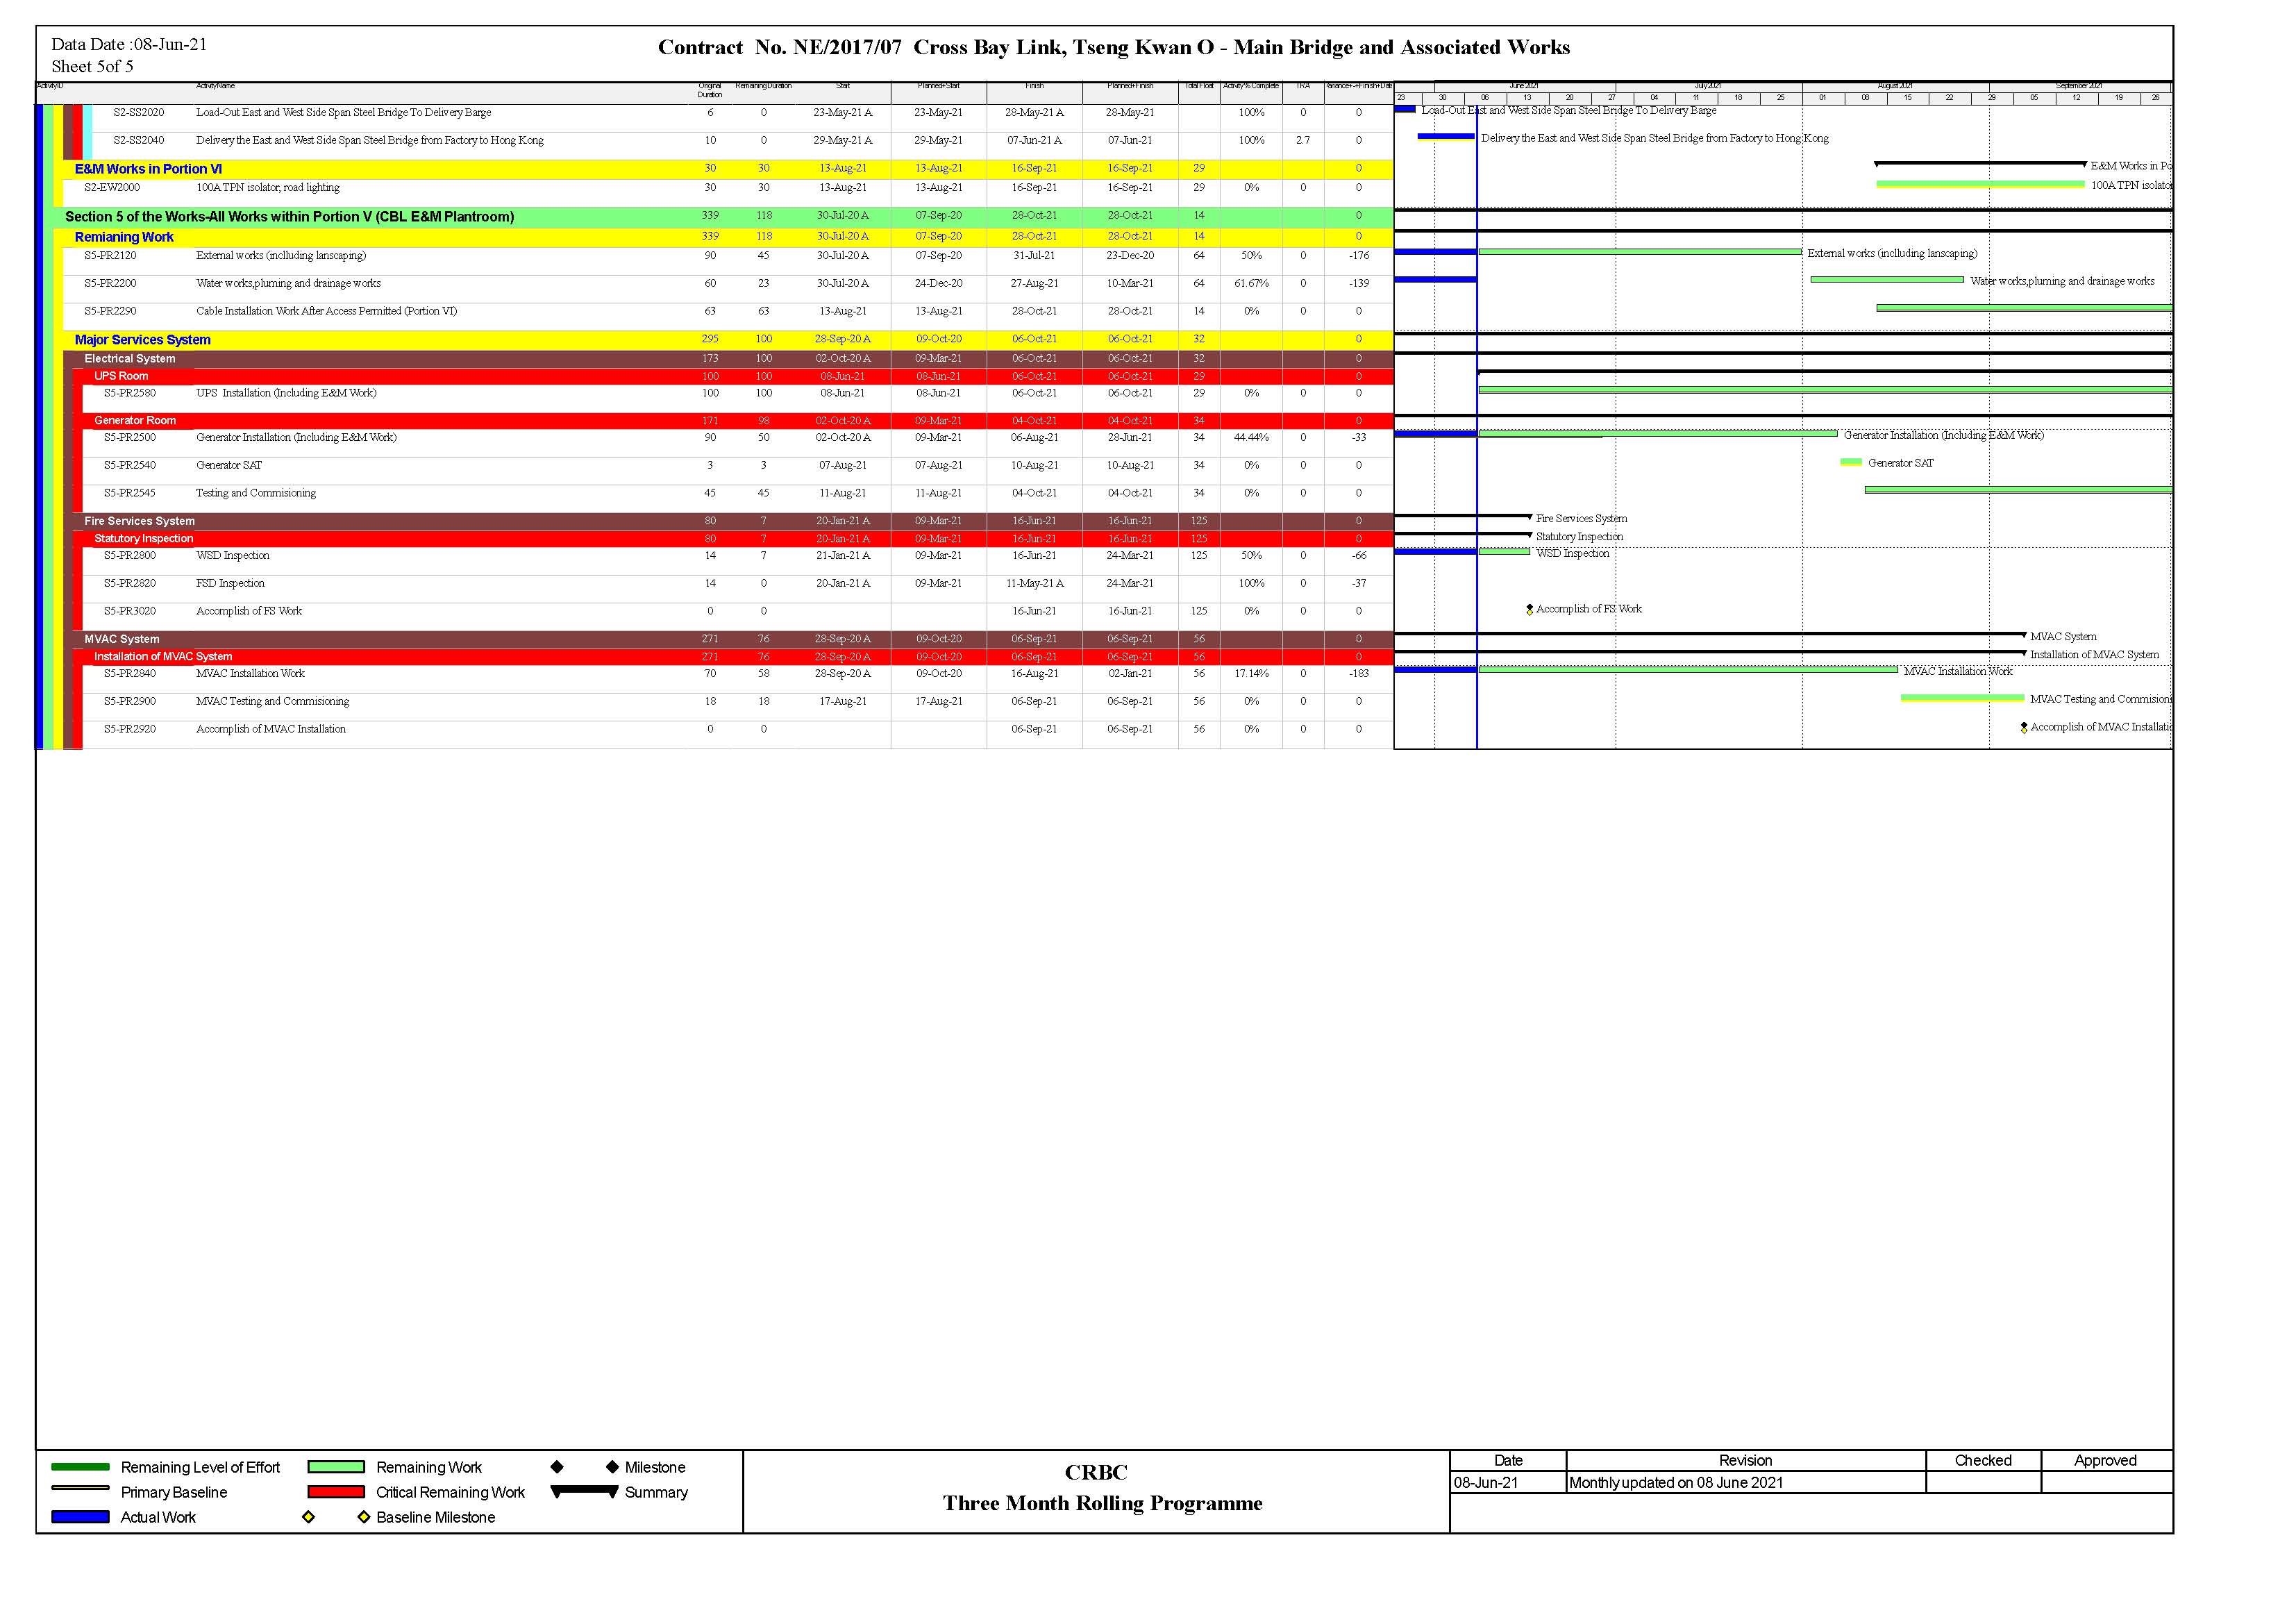The width and height of the screenshot is (2296, 1624).
Task: Click the WSD Inspection green remaining bar
Action: pyautogui.click(x=1505, y=551)
